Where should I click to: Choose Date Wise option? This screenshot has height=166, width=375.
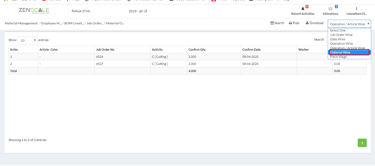point(349,39)
